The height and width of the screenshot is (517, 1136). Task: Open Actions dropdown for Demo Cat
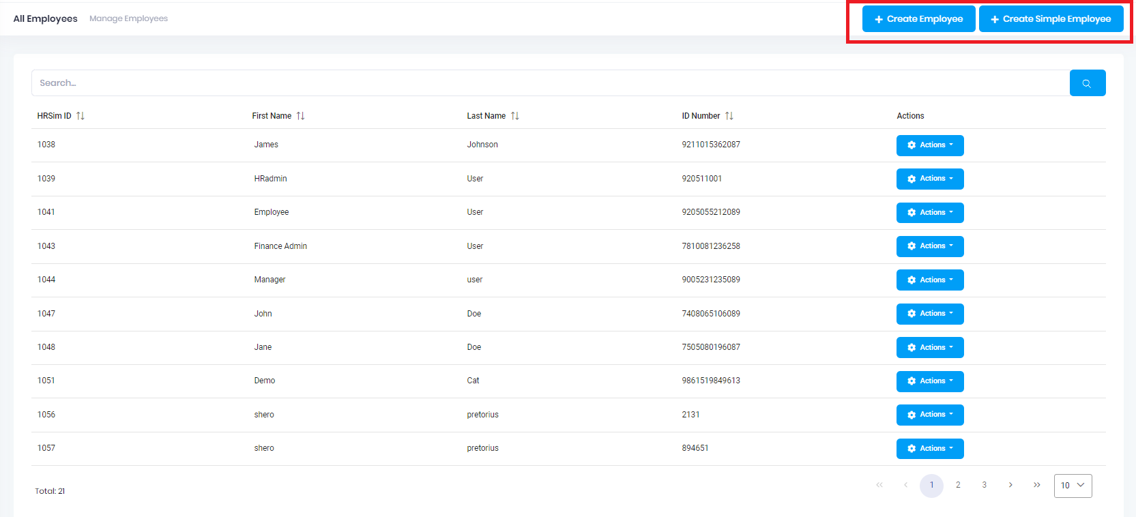(x=930, y=381)
